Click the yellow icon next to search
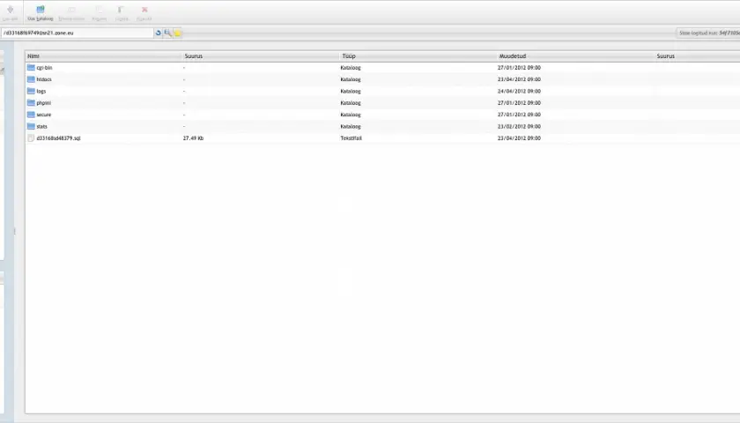This screenshot has width=740, height=423. pyautogui.click(x=177, y=33)
